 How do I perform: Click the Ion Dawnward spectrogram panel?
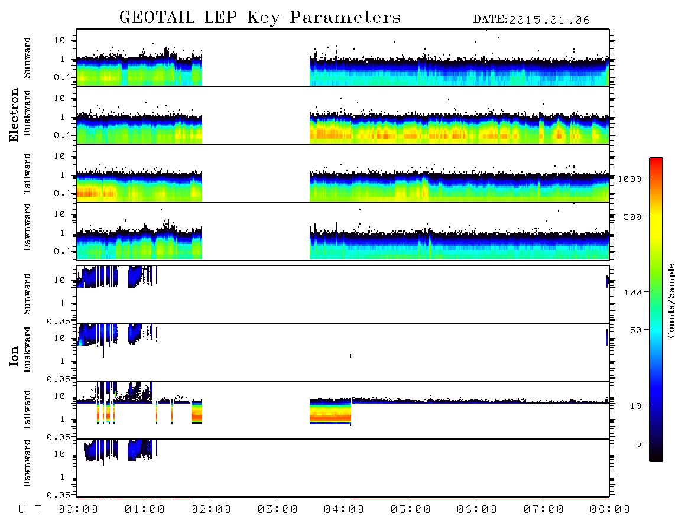343,468
